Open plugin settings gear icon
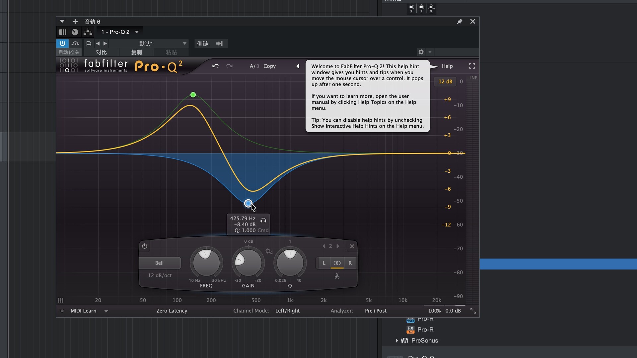 pos(421,52)
